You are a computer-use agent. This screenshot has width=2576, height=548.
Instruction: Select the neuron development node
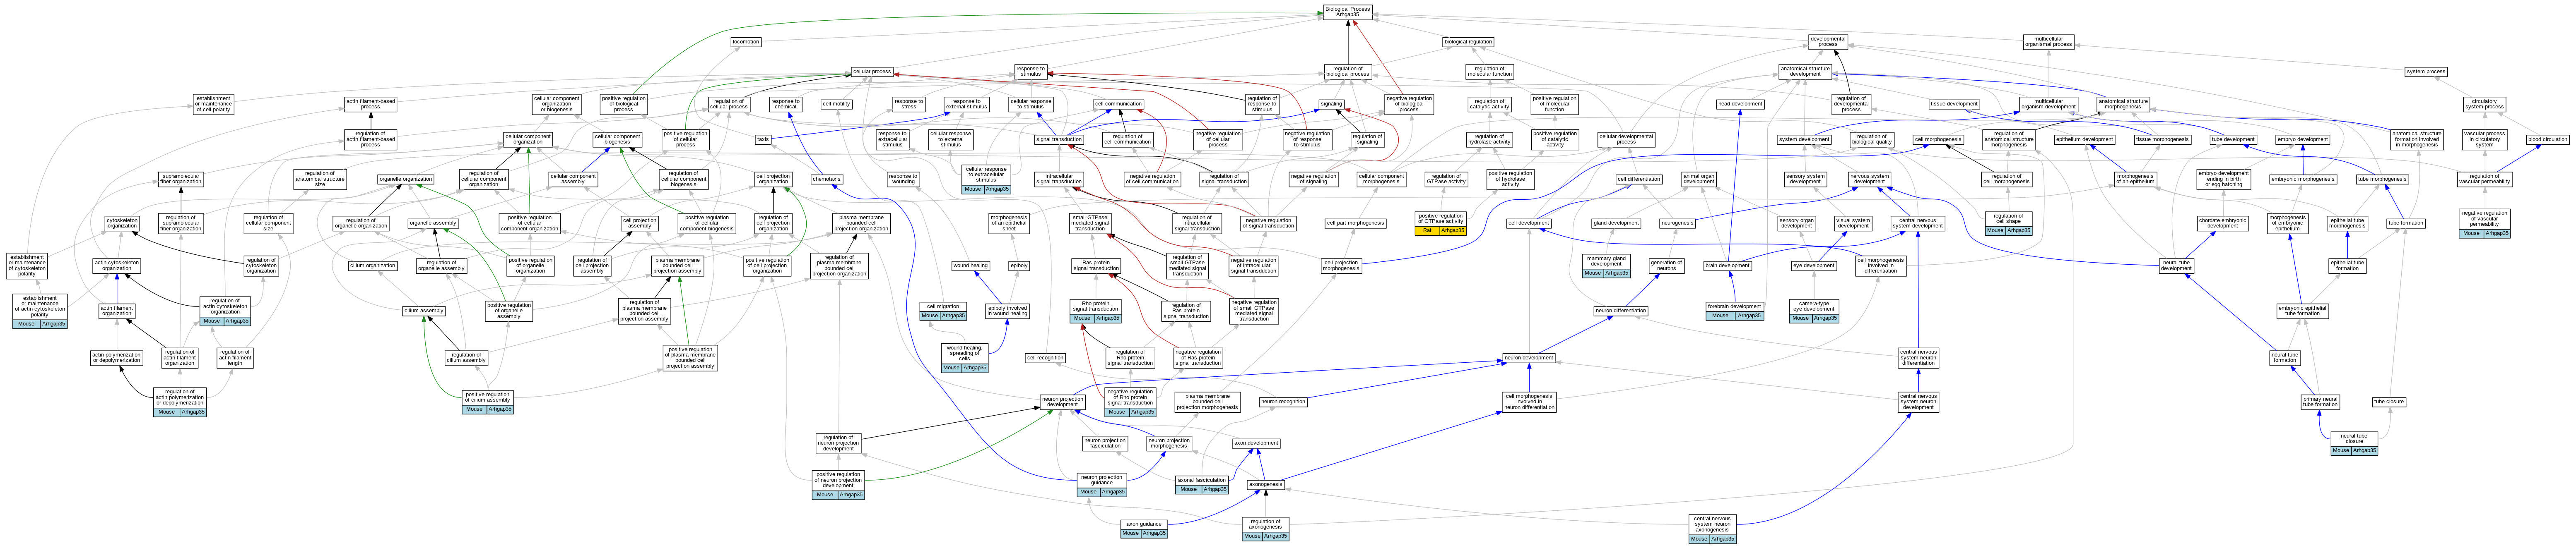1529,357
